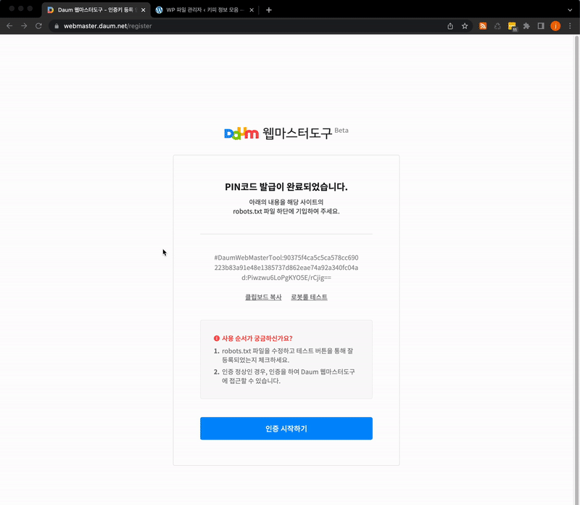580x505 pixels.
Task: Click the page's vertical scrollbar
Action: coord(576,269)
